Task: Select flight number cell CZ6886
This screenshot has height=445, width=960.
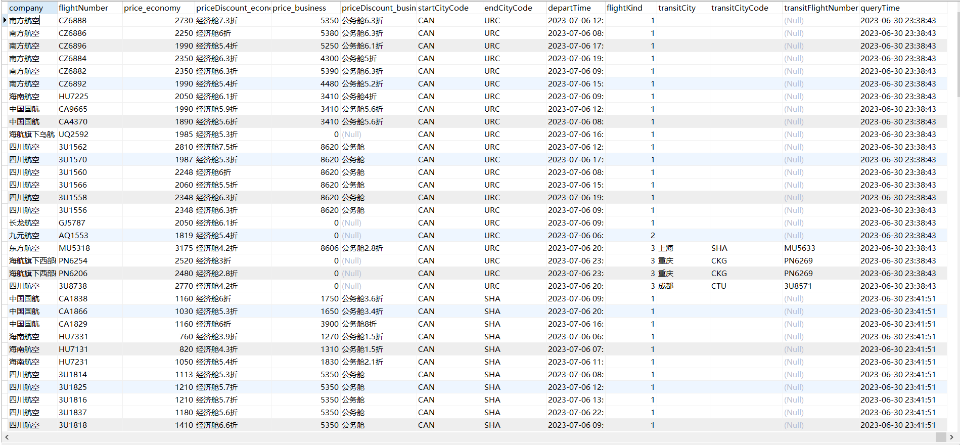Action: coord(89,33)
